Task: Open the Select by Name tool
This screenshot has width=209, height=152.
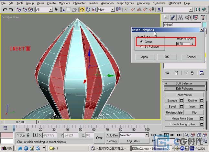Action: pos(62,10)
